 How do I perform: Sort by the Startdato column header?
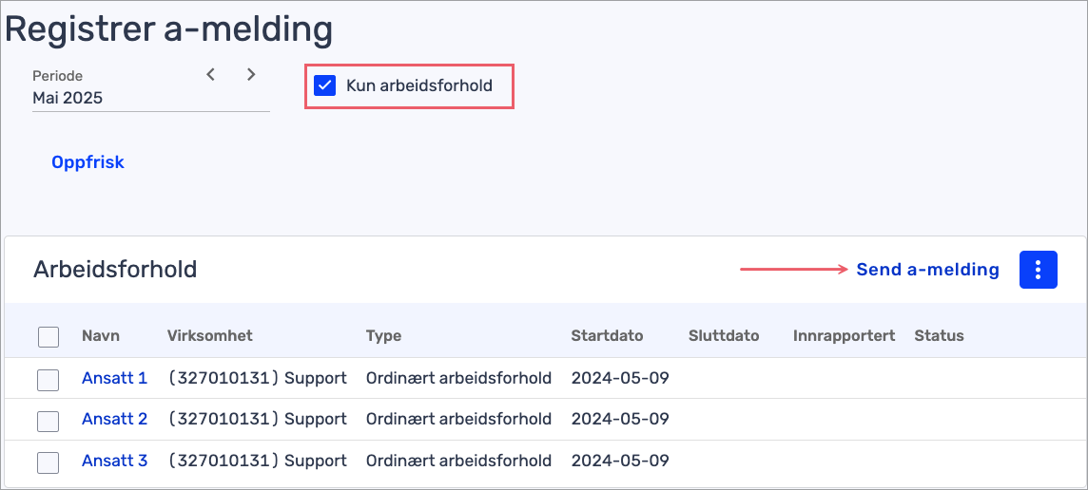(607, 335)
